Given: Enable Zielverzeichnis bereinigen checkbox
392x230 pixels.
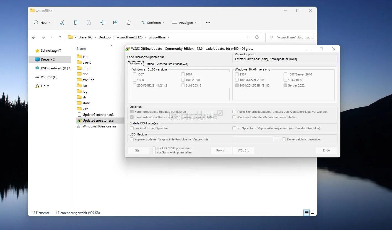Looking at the screenshot, I should coord(284,139).
